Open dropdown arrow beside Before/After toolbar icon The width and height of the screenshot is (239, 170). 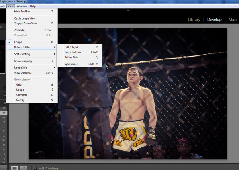point(29,168)
